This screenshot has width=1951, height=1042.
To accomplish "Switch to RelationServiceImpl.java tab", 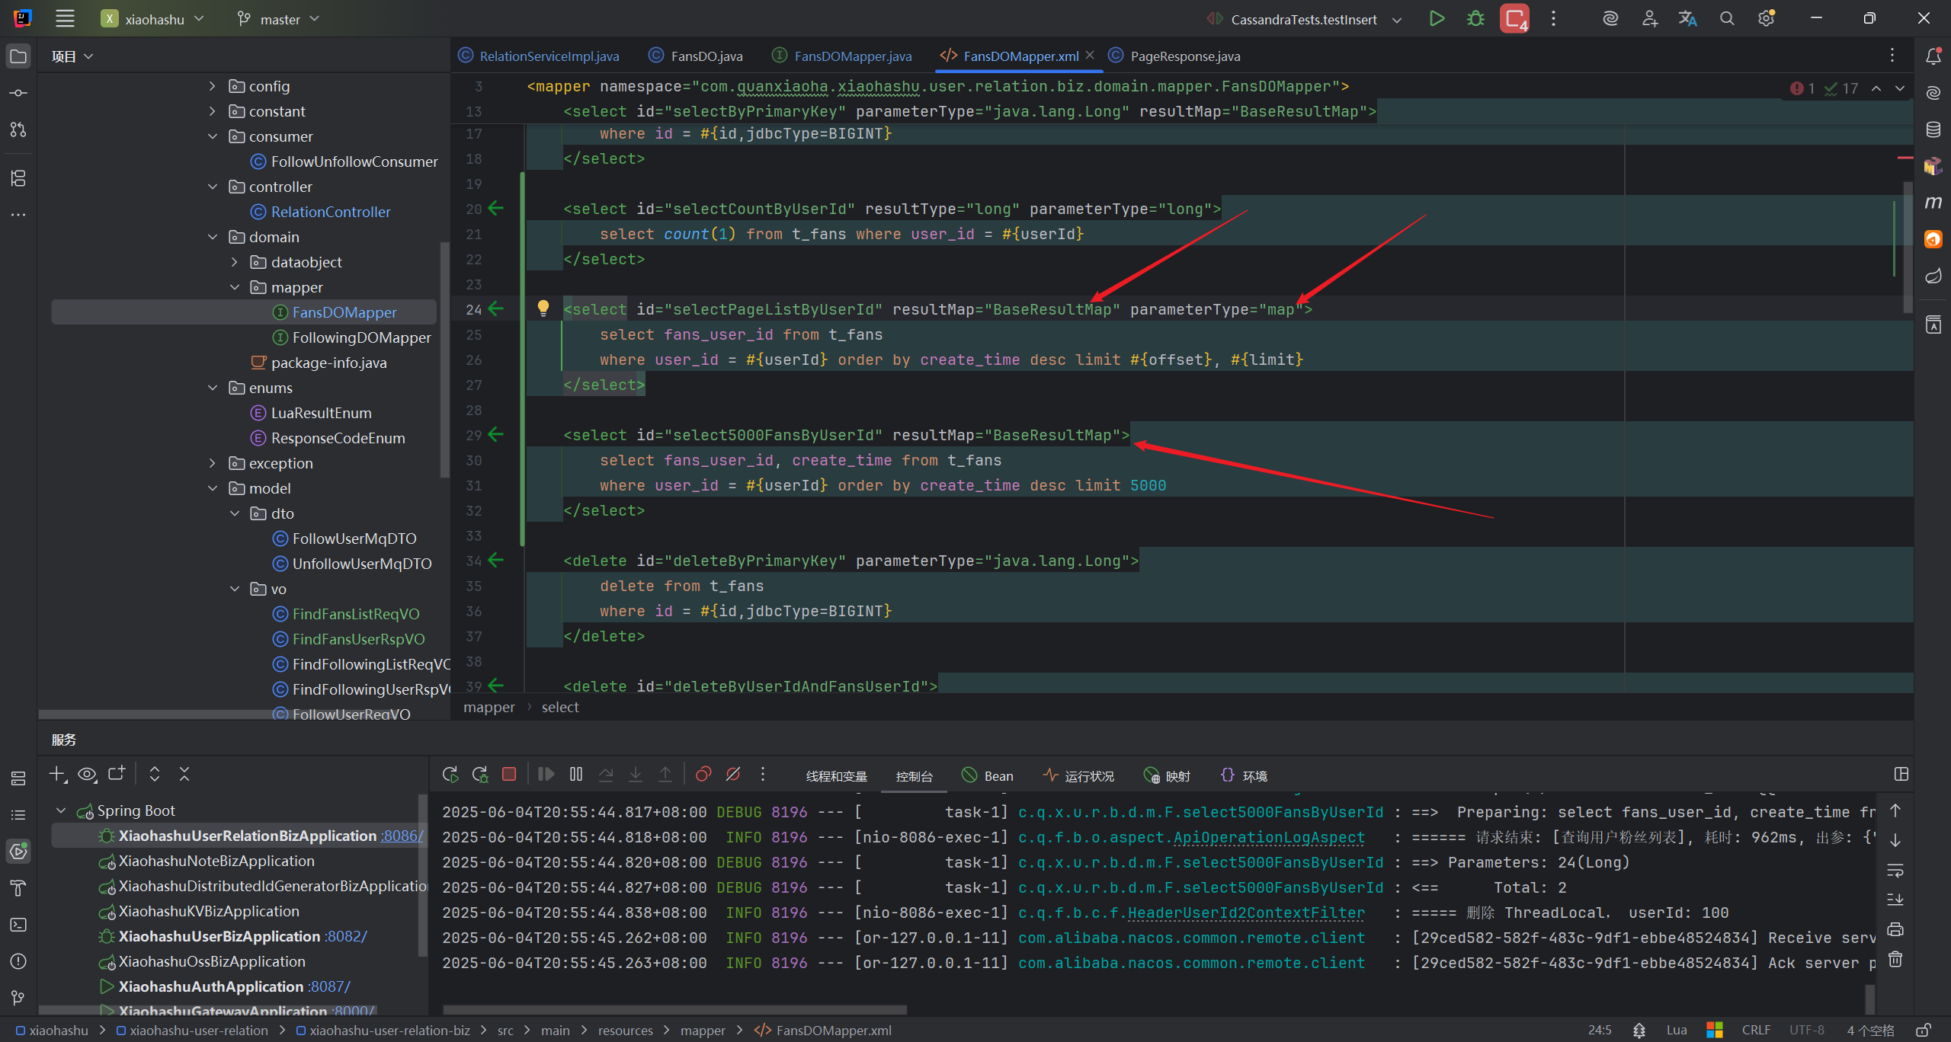I will pyautogui.click(x=540, y=56).
